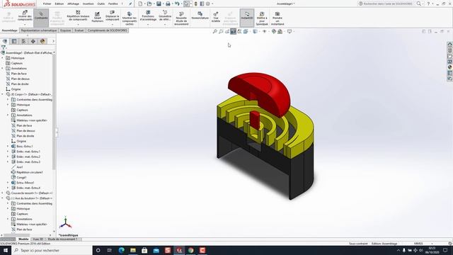
Task: Expand the Enlèv. mat.-Extru.1 feature
Action: coord(8,152)
